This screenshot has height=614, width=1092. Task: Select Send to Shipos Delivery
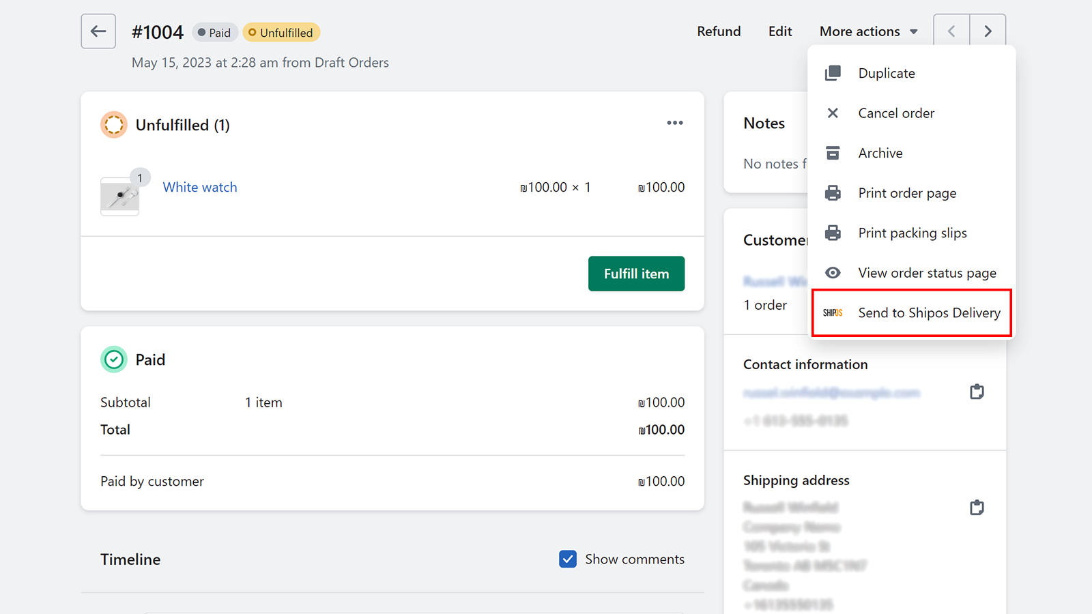pos(929,312)
